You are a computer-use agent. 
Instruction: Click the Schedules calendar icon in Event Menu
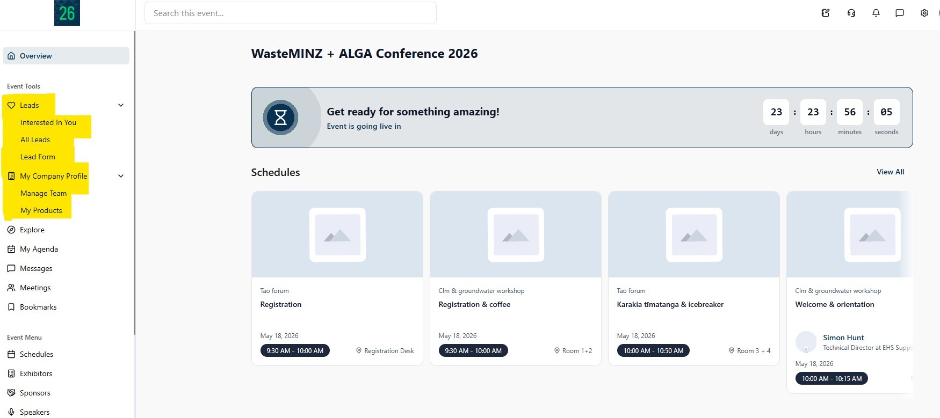pos(11,354)
